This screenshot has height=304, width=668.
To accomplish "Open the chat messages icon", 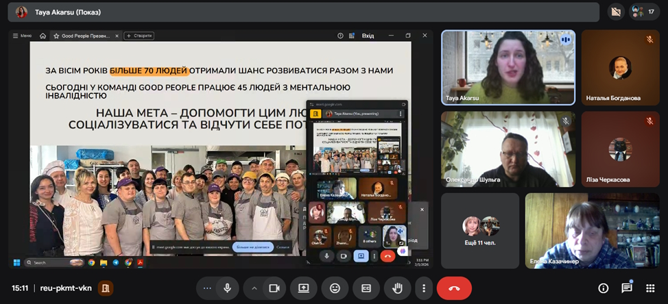I will point(627,288).
